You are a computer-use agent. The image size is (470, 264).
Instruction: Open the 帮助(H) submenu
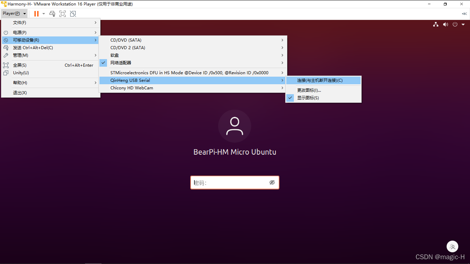51,83
